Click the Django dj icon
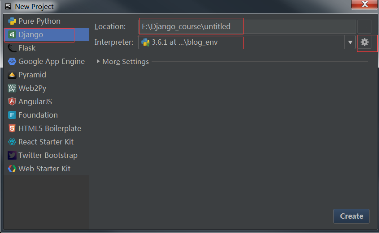 [x=12, y=34]
